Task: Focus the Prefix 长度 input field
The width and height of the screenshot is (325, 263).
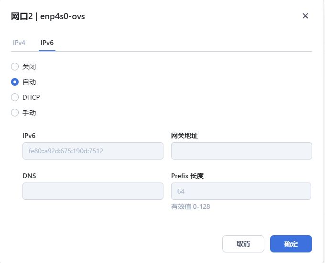Action: 241,191
